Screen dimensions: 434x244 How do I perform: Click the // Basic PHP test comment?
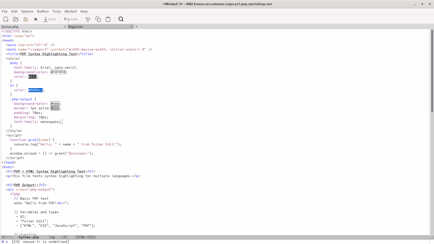[31, 199]
